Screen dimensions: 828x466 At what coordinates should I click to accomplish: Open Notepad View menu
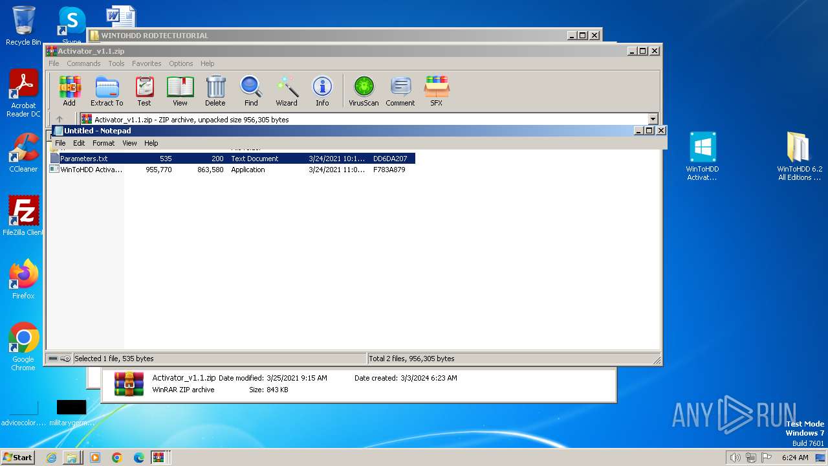129,143
